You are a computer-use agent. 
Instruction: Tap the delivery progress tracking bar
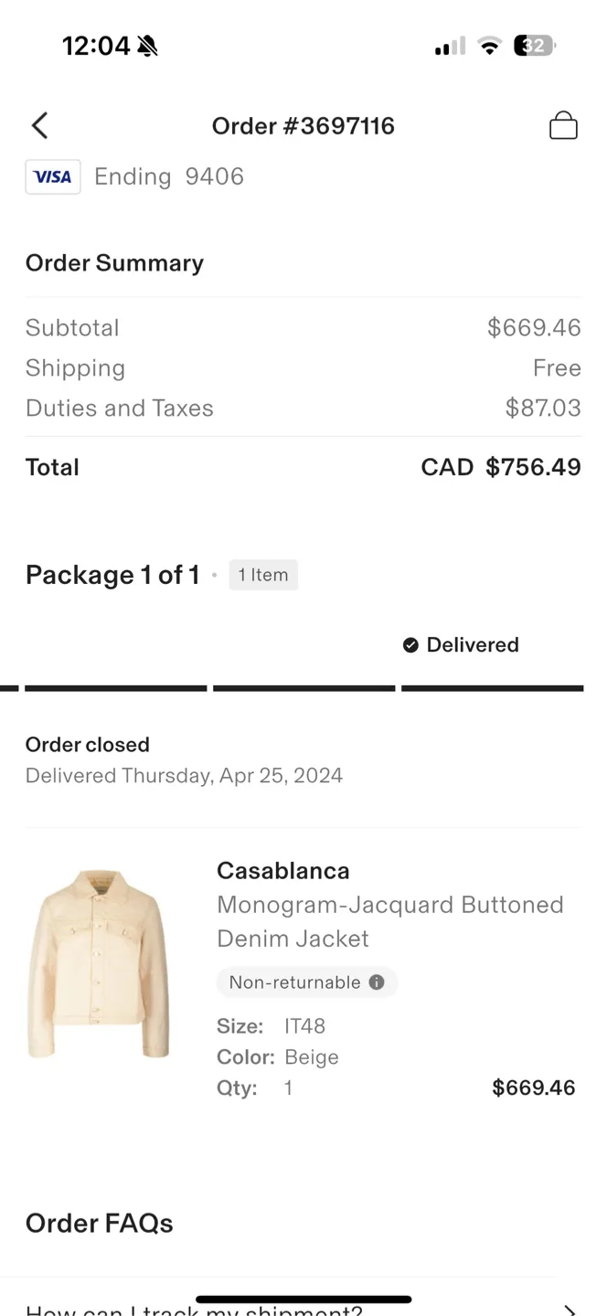coord(303,687)
